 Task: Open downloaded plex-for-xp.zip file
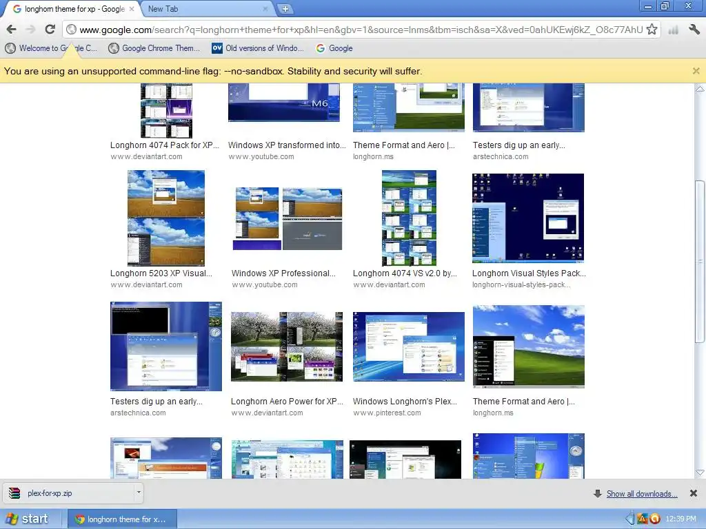click(68, 493)
